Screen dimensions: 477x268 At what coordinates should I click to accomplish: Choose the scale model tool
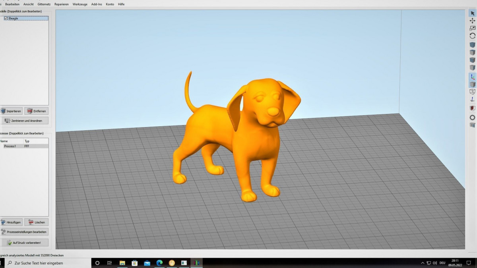[x=472, y=28]
